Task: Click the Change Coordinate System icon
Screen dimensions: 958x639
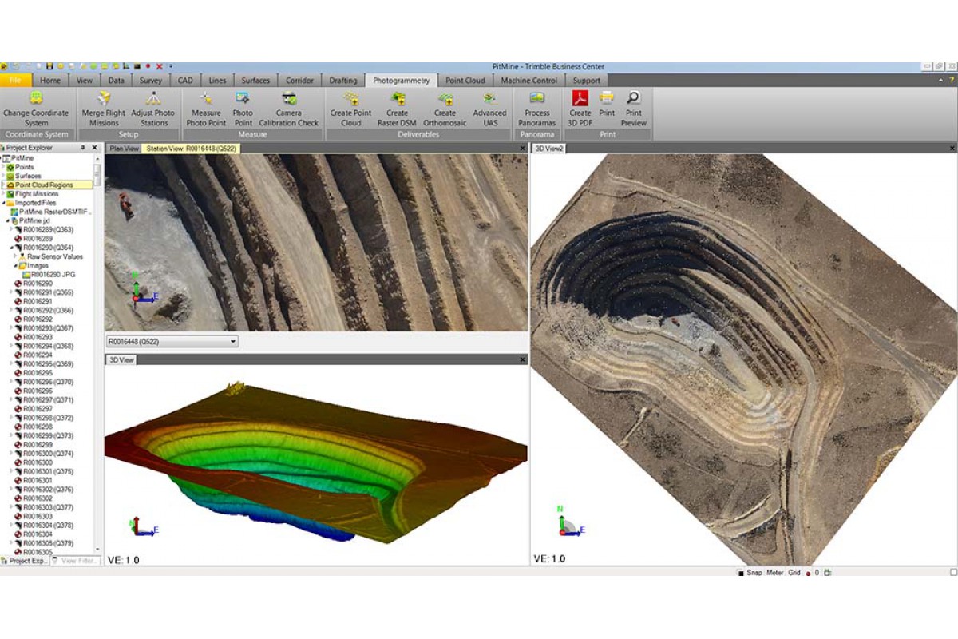Action: (x=36, y=99)
